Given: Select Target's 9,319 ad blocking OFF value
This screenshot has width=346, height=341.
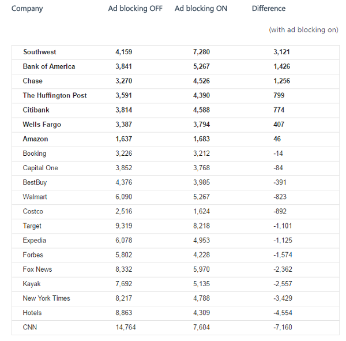Looking at the screenshot, I should [125, 226].
